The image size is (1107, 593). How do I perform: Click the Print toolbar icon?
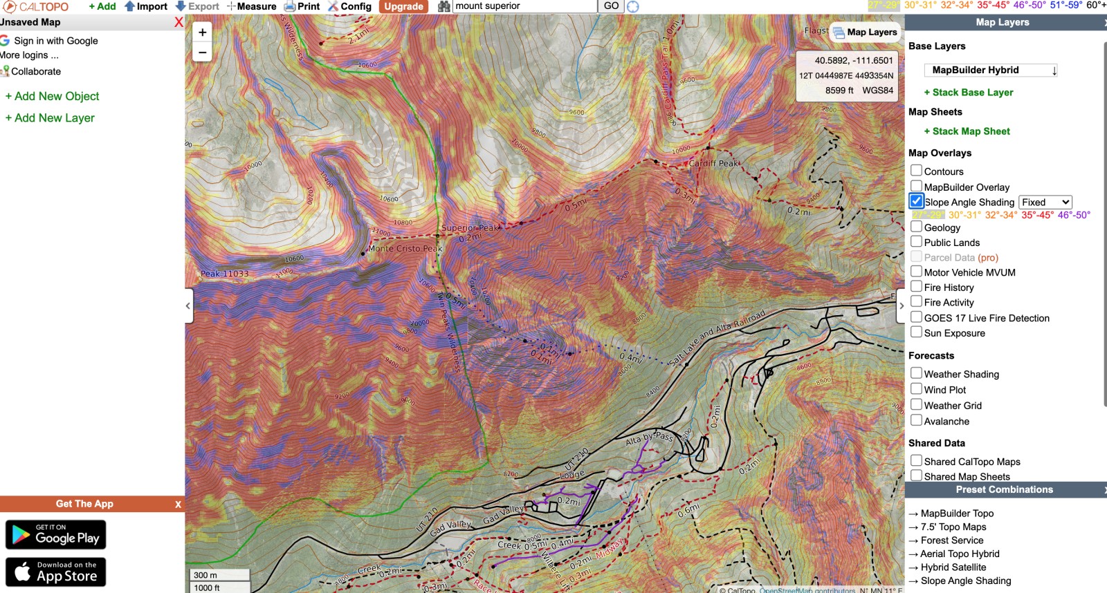tap(302, 6)
